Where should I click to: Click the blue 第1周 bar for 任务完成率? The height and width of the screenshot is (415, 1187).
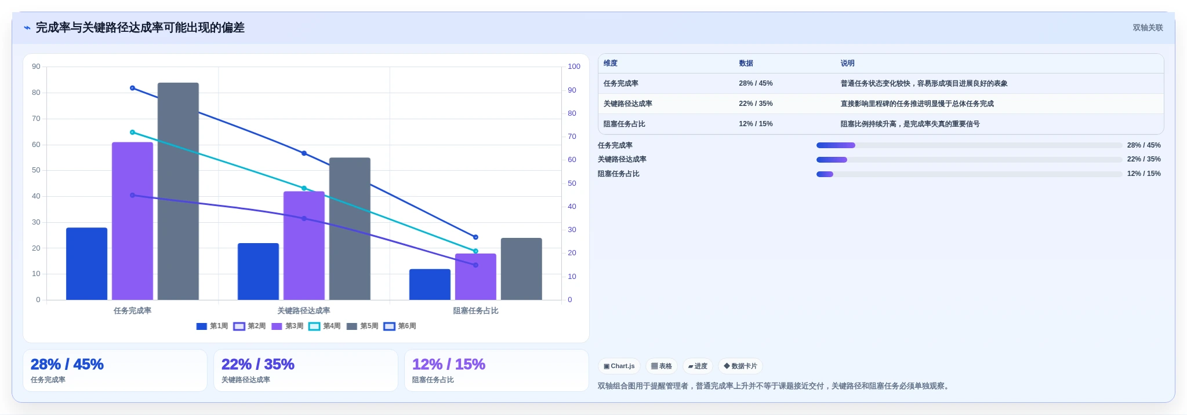(x=86, y=264)
